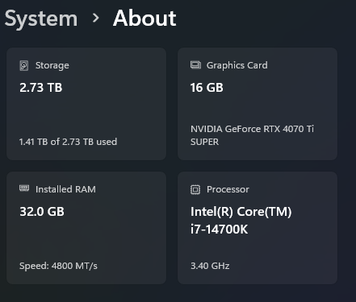
Task: Select the 16 GB graphics memory value
Action: [207, 88]
